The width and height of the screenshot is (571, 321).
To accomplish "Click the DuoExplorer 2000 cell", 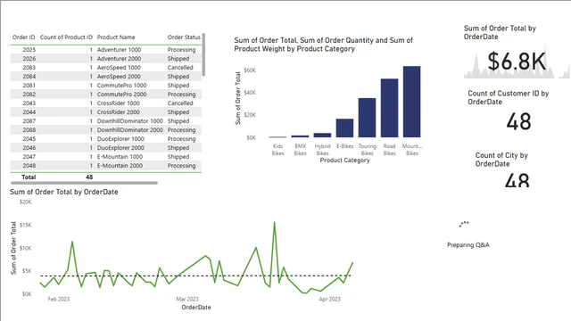I will (x=120, y=148).
